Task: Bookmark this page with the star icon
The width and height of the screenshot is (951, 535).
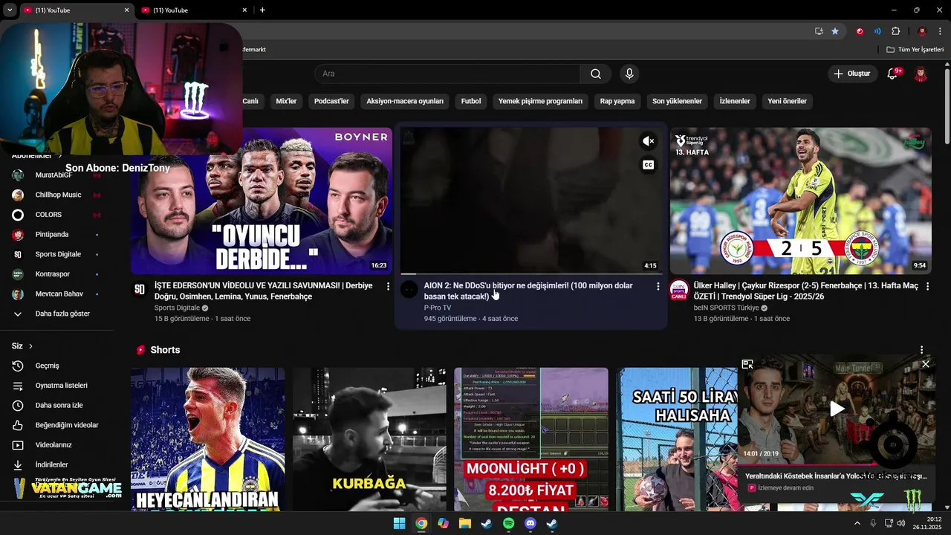Action: pos(835,31)
